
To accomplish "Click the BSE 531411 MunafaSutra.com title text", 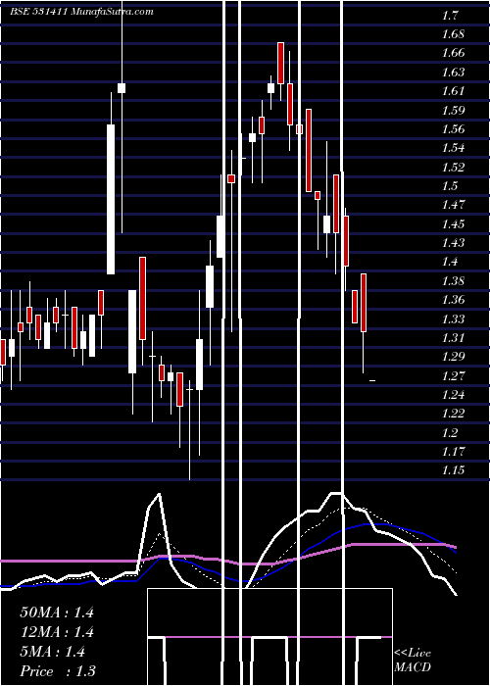I will tap(81, 12).
